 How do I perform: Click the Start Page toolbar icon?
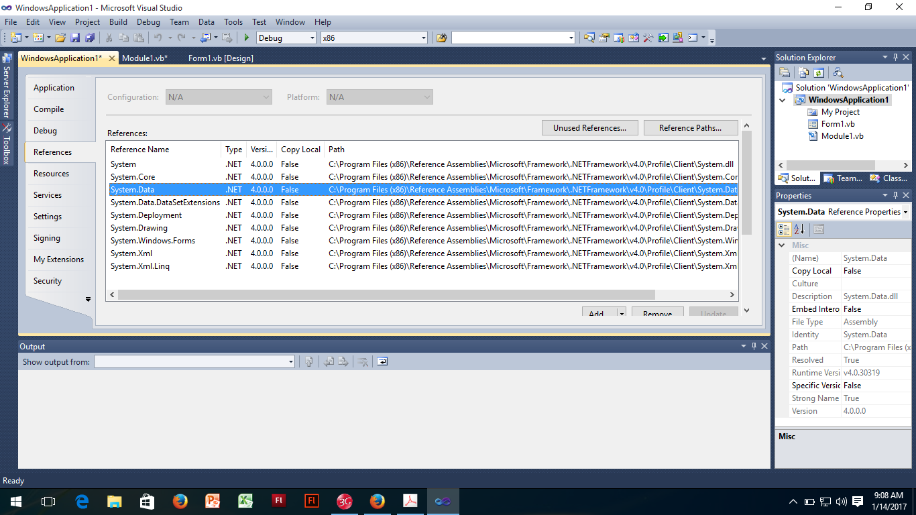coord(663,38)
